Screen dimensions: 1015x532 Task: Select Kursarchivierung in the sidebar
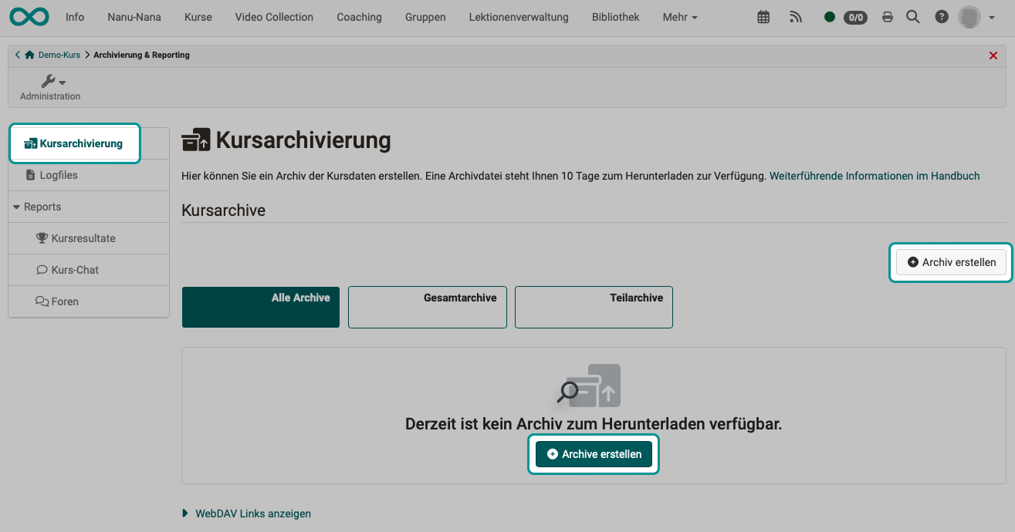point(75,143)
